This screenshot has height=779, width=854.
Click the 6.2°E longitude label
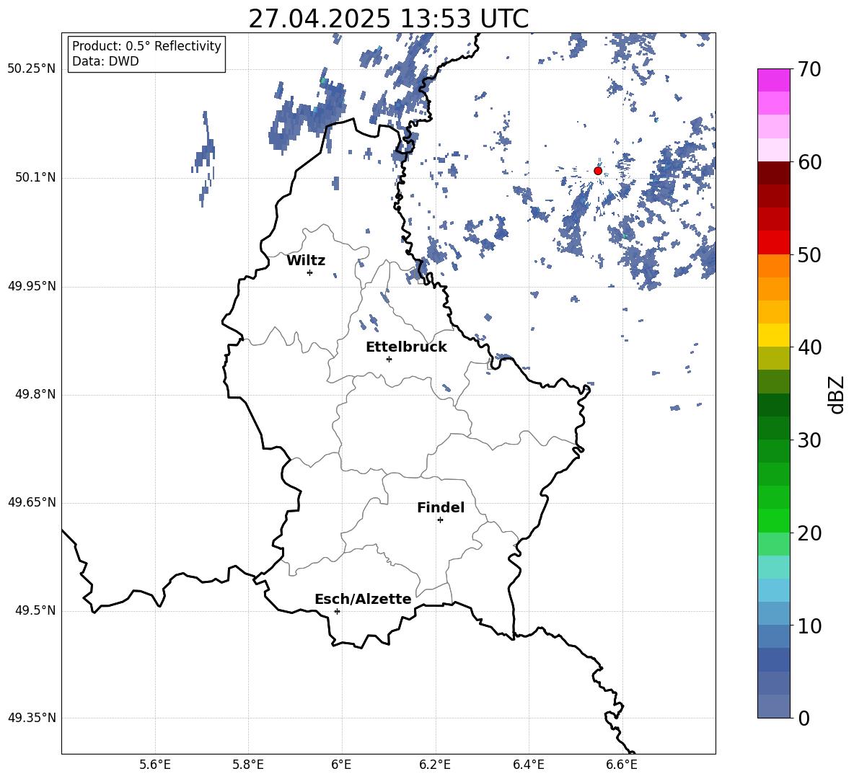click(x=435, y=765)
